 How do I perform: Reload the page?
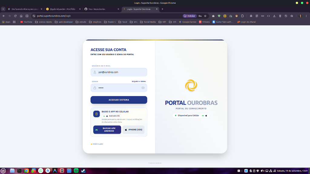tap(15, 16)
